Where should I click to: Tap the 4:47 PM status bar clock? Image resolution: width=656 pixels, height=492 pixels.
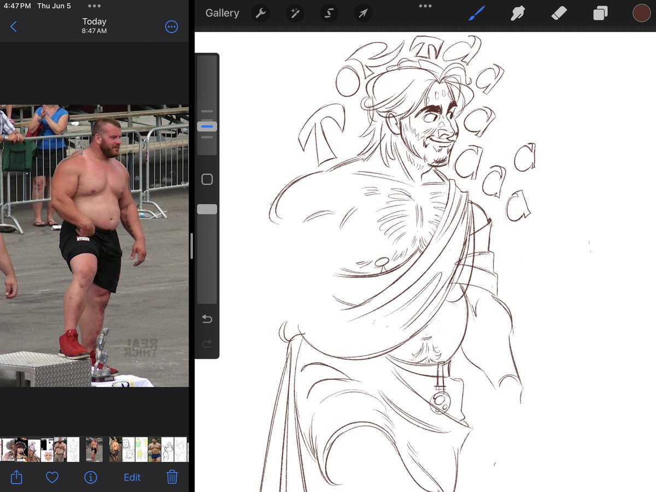tap(17, 6)
